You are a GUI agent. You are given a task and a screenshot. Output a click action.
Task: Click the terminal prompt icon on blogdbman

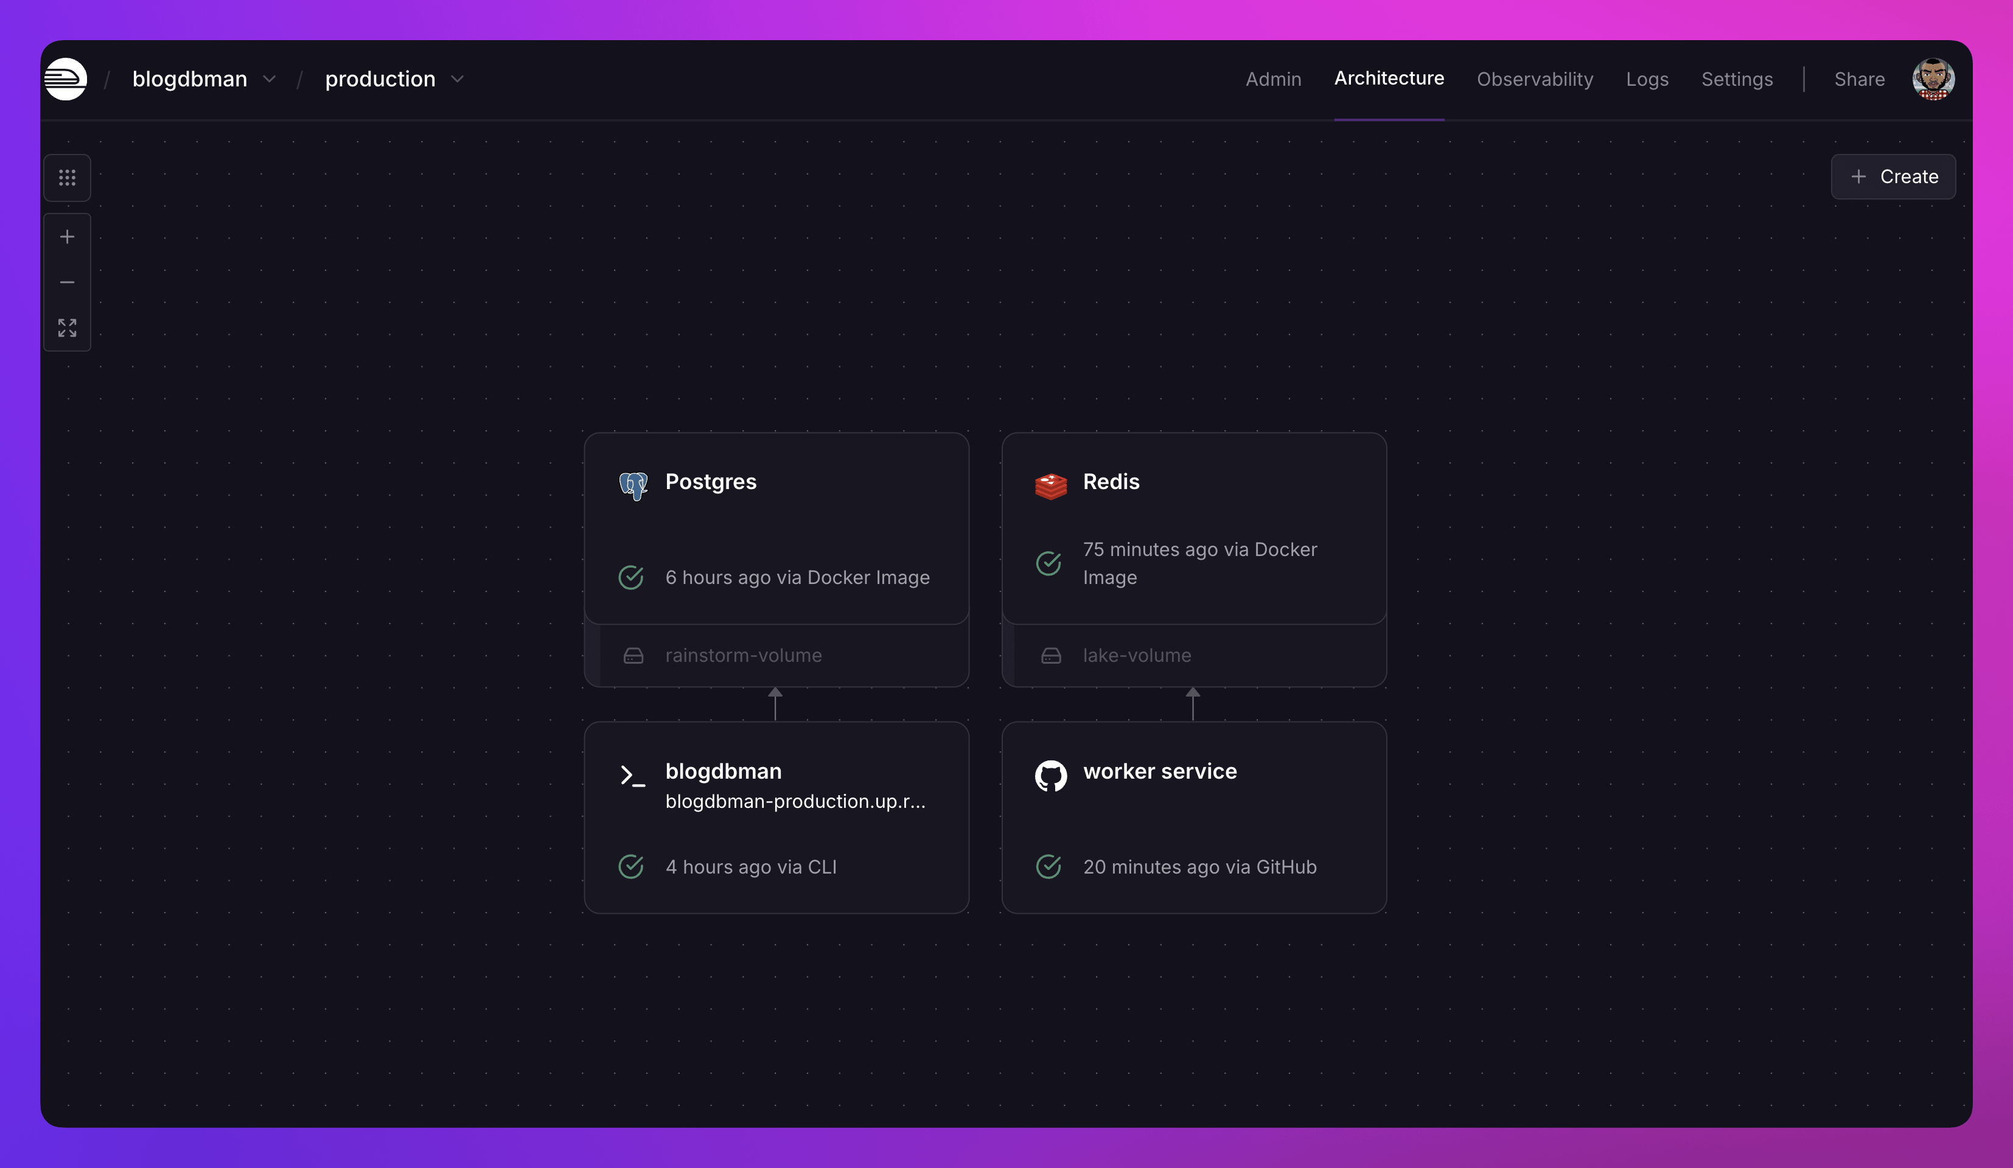pos(633,775)
